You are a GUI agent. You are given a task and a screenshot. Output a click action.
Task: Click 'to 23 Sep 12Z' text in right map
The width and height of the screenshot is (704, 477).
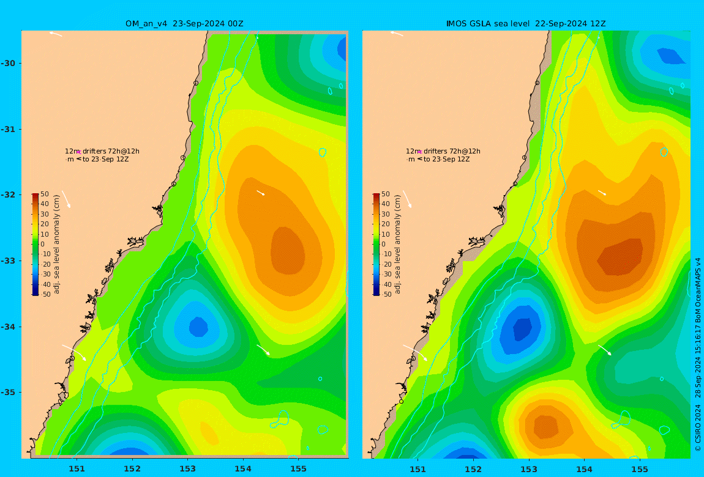447,159
